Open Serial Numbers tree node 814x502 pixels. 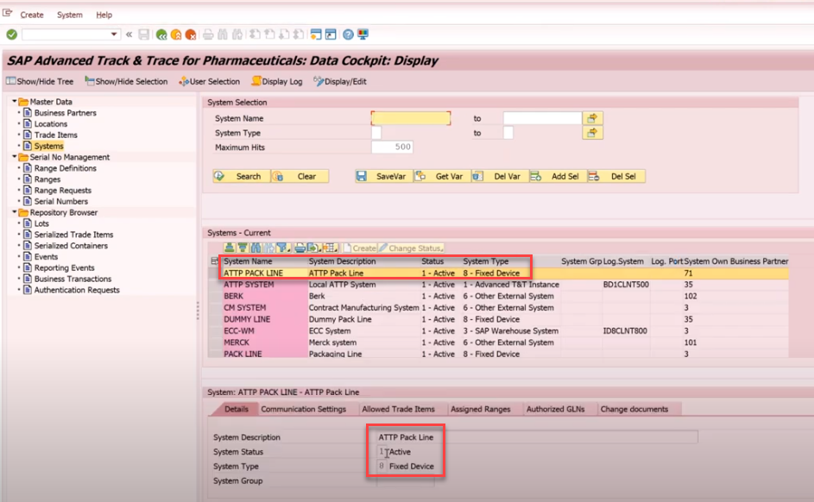click(60, 201)
